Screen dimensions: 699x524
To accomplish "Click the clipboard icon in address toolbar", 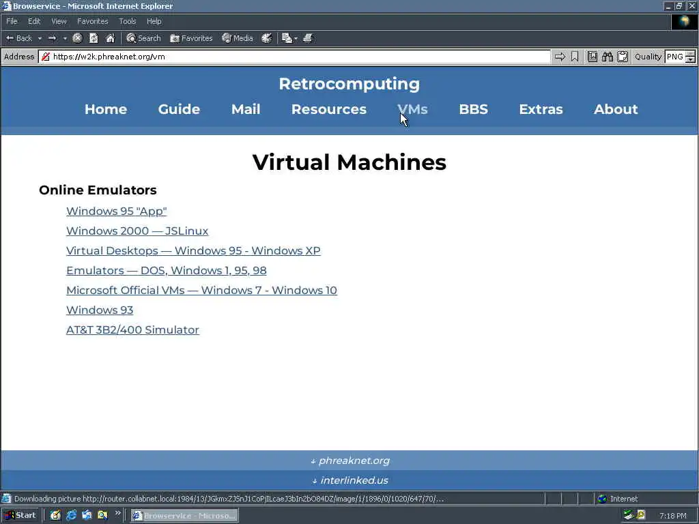I will pyautogui.click(x=623, y=57).
